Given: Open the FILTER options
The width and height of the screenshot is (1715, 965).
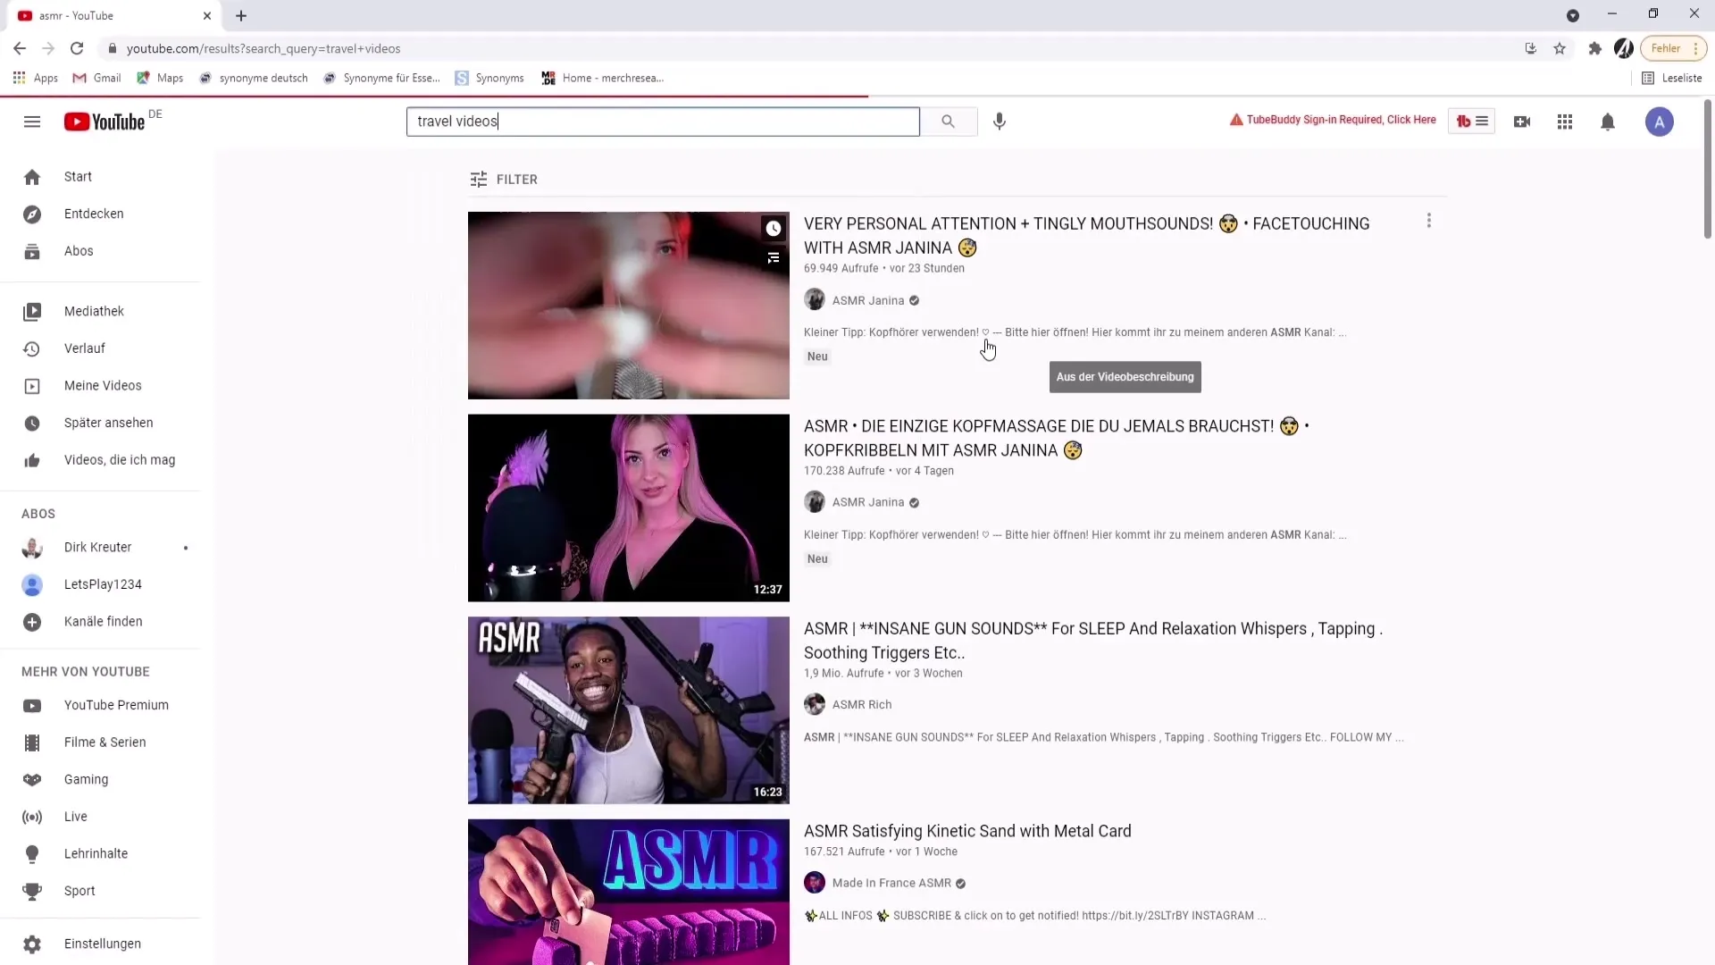Looking at the screenshot, I should [504, 180].
